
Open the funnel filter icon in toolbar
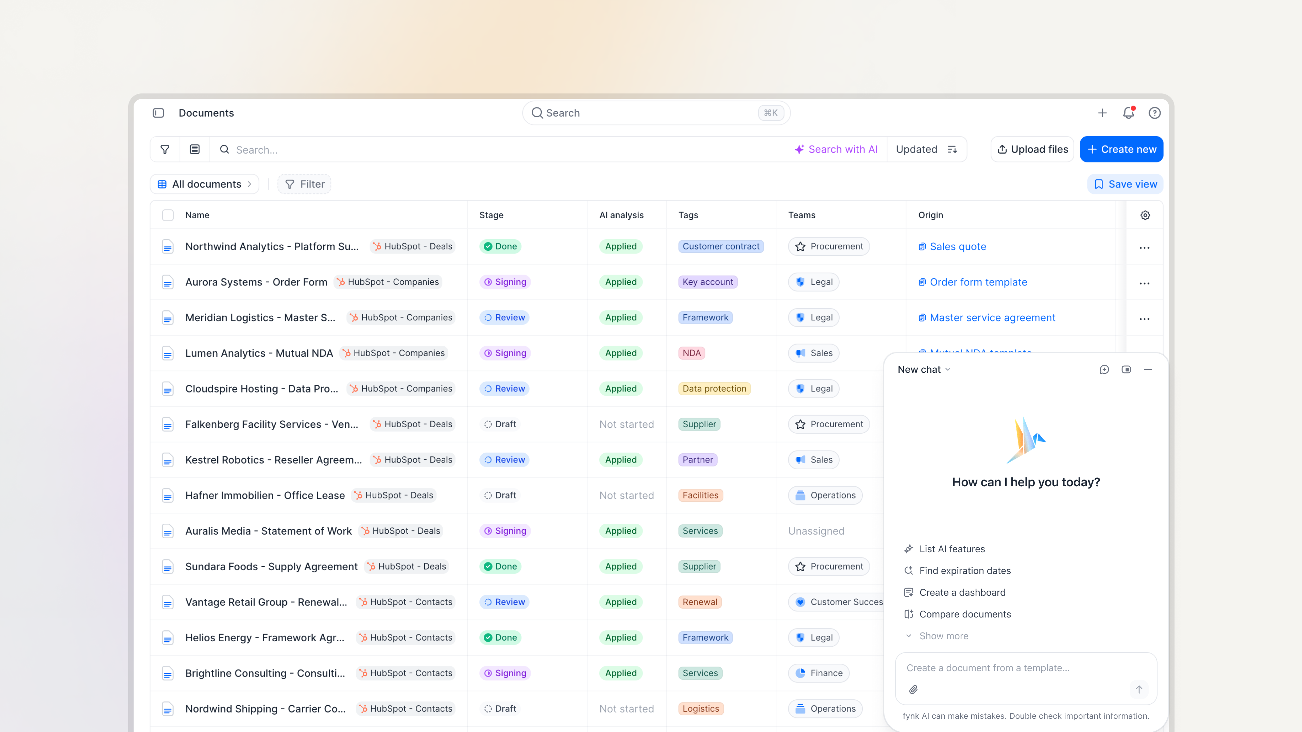165,150
